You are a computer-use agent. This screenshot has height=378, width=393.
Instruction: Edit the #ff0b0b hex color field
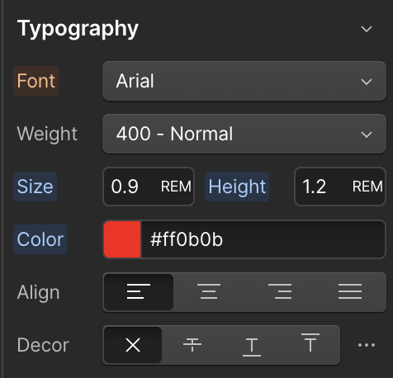(x=263, y=239)
